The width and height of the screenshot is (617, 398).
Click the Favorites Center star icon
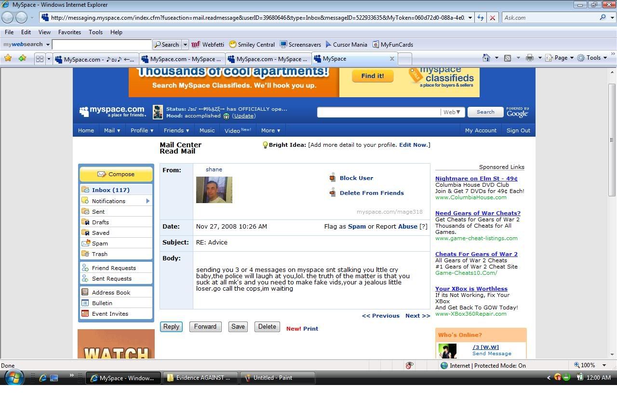(x=8, y=58)
